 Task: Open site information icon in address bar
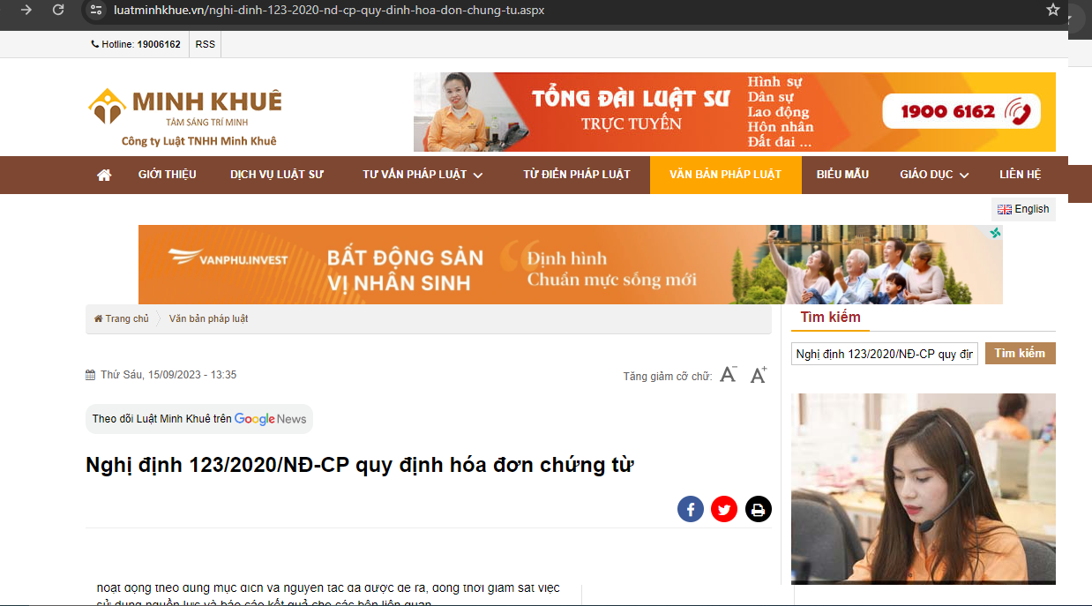[97, 10]
